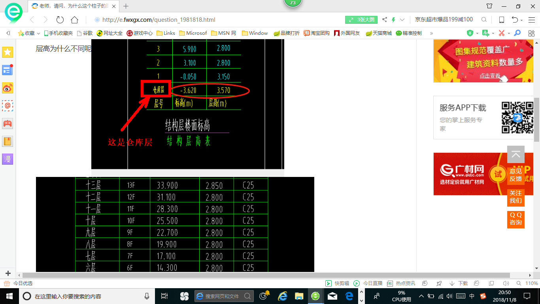The image size is (540, 304).
Task: Open the extensions grid icon
Action: [x=531, y=33]
